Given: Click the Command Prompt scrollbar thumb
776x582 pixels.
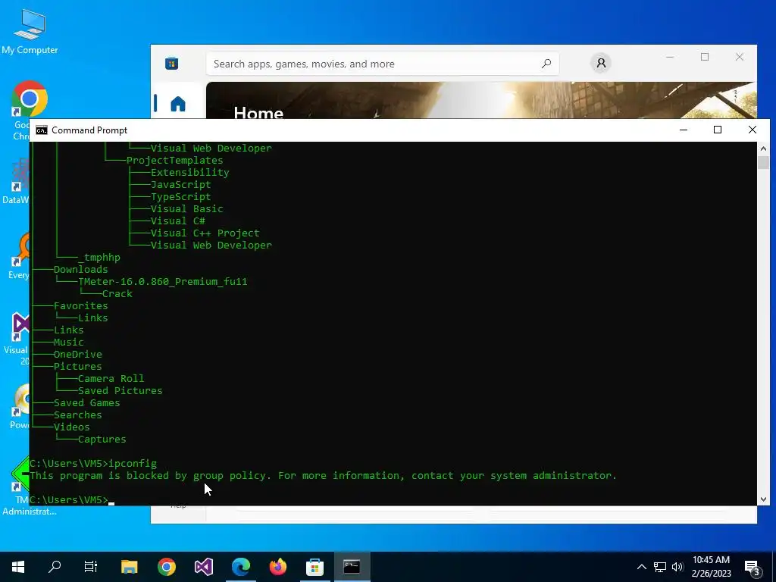Looking at the screenshot, I should (763, 162).
